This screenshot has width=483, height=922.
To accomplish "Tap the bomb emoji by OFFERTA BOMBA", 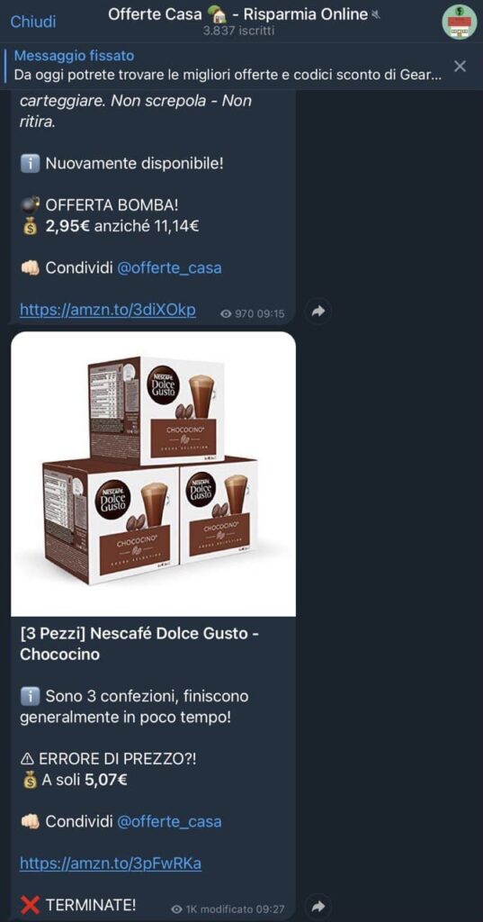I will pyautogui.click(x=31, y=205).
